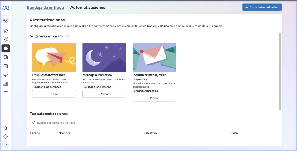Select the Mensaje automático moon thumbnail
This screenshot has width=297, height=151.
click(104, 57)
